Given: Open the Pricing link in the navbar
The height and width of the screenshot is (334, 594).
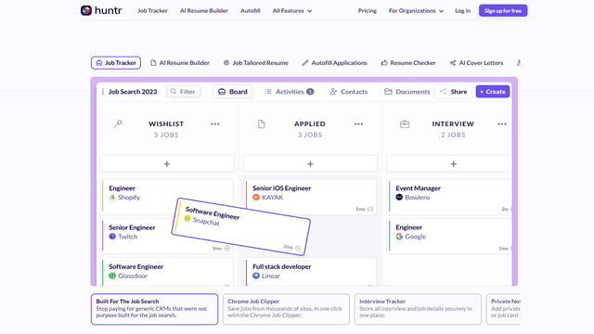Looking at the screenshot, I should click(x=368, y=11).
